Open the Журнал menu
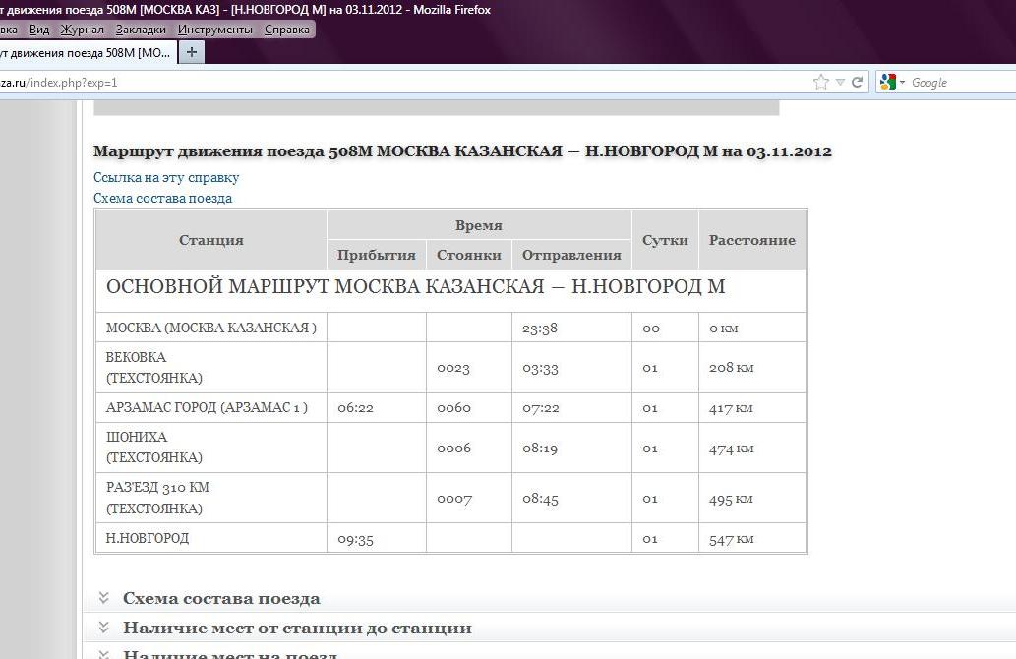 click(x=83, y=30)
